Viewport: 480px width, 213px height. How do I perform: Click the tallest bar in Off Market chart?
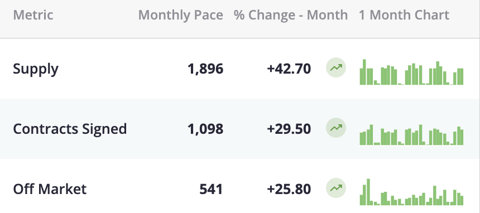point(368,192)
